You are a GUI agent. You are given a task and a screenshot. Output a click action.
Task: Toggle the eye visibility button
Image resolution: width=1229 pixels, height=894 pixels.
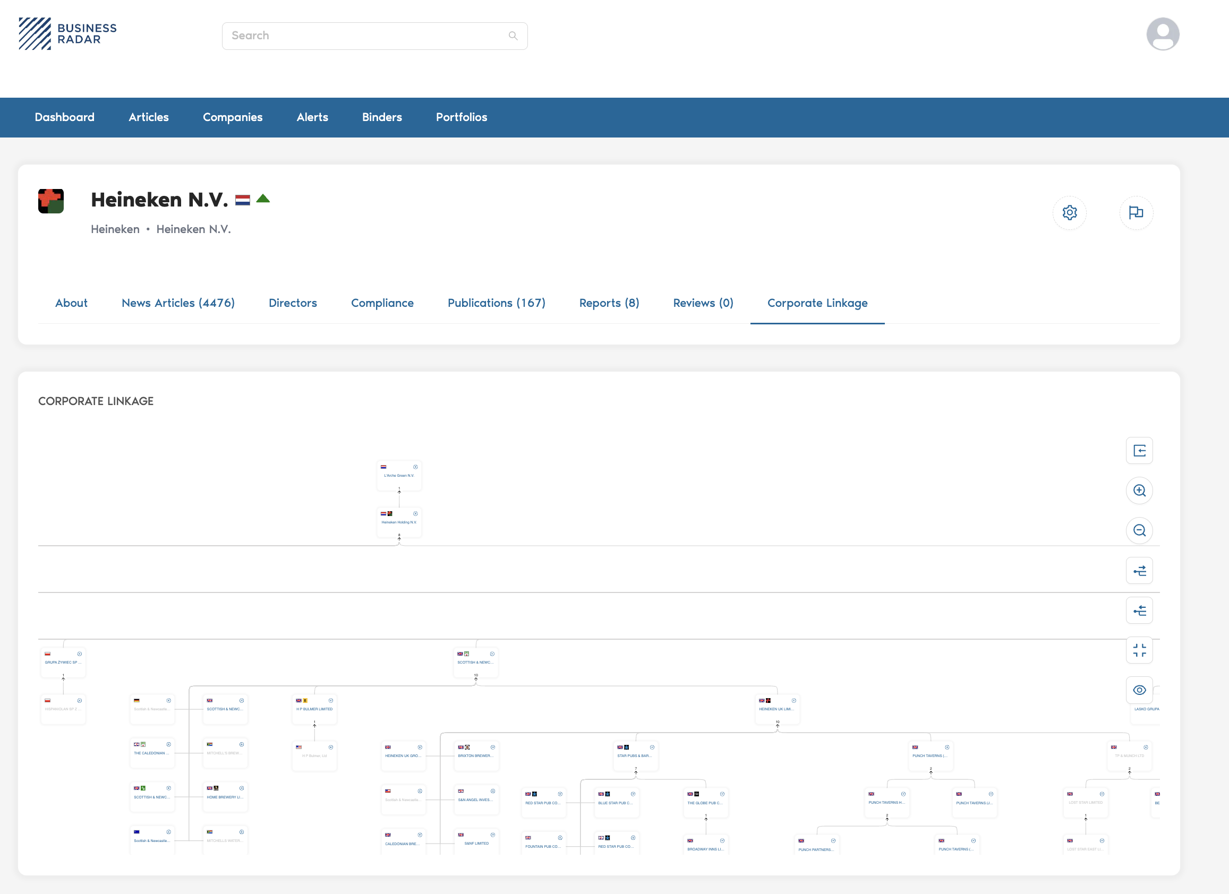pyautogui.click(x=1139, y=690)
